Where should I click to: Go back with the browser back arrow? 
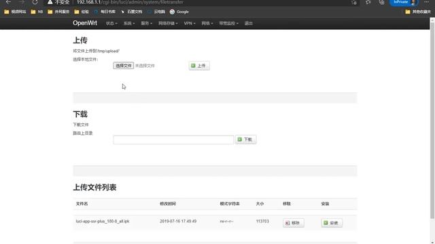(8, 2)
